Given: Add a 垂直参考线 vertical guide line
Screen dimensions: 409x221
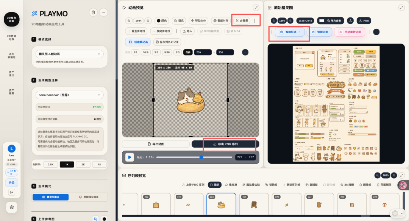Looking at the screenshot, I should (x=136, y=31).
